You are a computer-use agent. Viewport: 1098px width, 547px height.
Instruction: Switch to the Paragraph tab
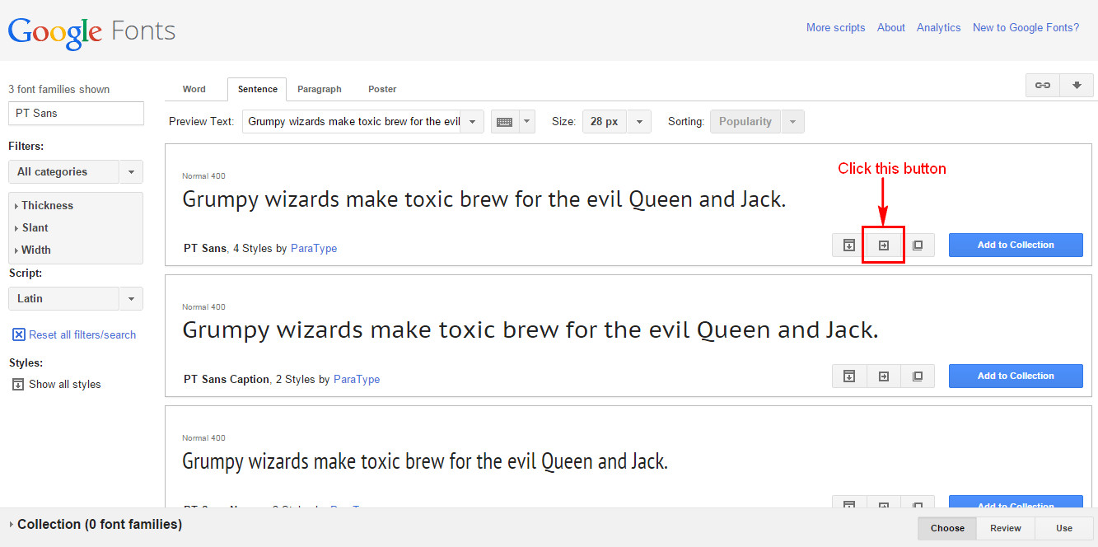point(320,89)
